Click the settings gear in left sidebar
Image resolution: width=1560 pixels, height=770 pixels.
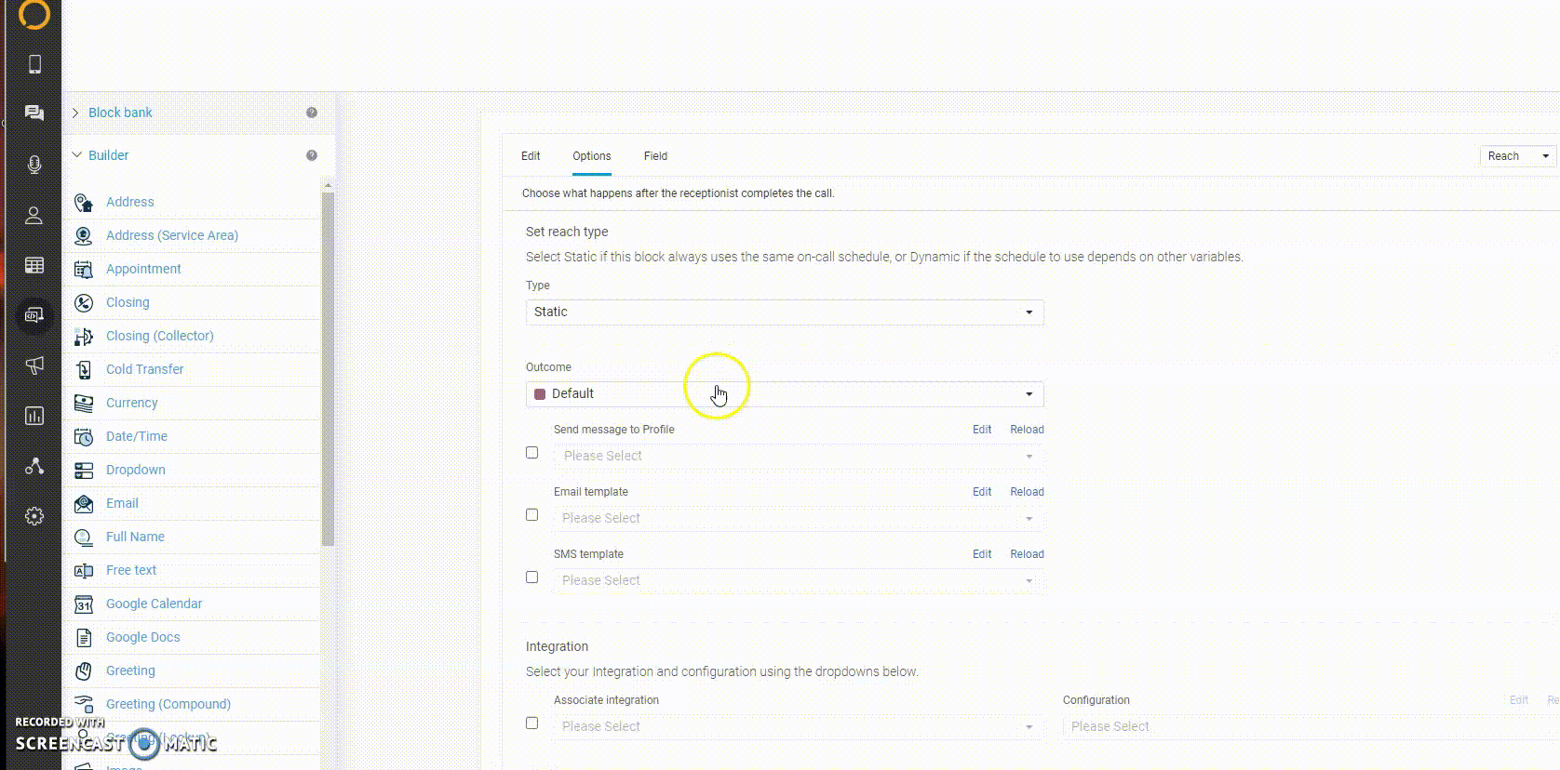(x=34, y=516)
